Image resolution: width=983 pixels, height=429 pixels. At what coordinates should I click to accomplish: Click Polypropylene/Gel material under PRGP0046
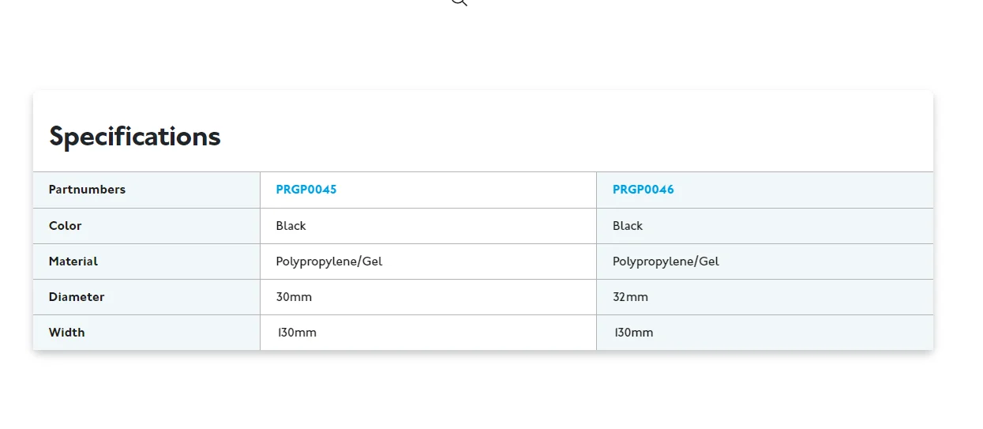(x=666, y=262)
